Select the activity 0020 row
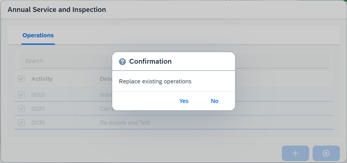Viewport: 347px width, 163px height. [38, 109]
